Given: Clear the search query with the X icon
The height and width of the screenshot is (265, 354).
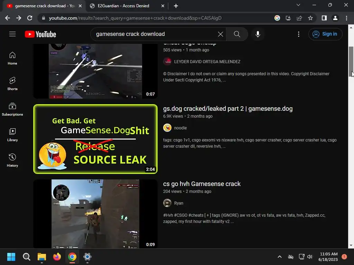Looking at the screenshot, I should (220, 34).
